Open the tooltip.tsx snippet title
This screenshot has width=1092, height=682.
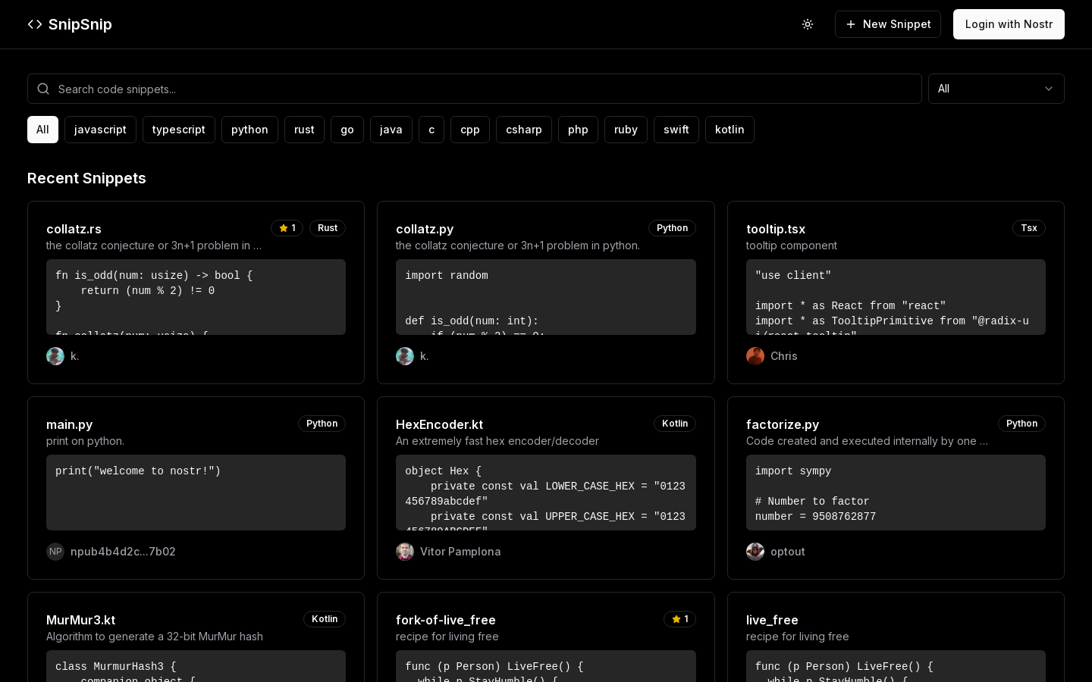tap(776, 229)
